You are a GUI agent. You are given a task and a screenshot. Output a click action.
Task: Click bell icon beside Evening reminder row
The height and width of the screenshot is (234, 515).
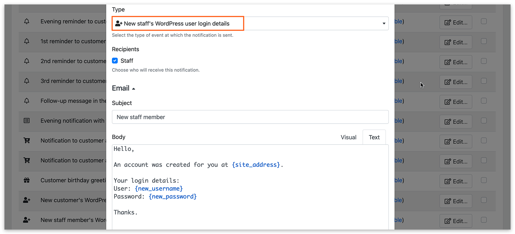tap(27, 22)
